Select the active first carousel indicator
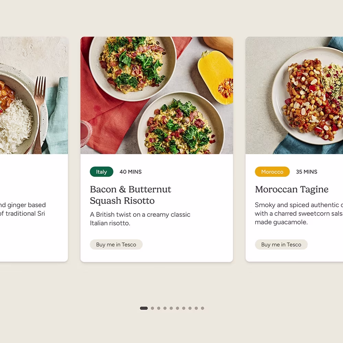This screenshot has height=343, width=343. tap(144, 308)
